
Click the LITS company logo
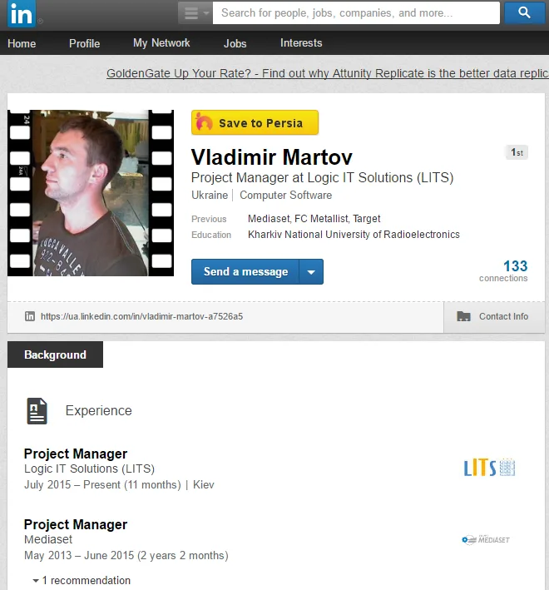tap(489, 468)
